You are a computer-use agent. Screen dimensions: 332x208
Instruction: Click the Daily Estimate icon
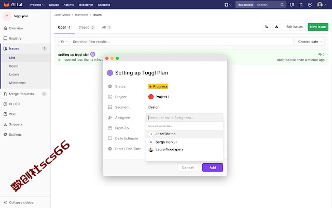point(110,138)
